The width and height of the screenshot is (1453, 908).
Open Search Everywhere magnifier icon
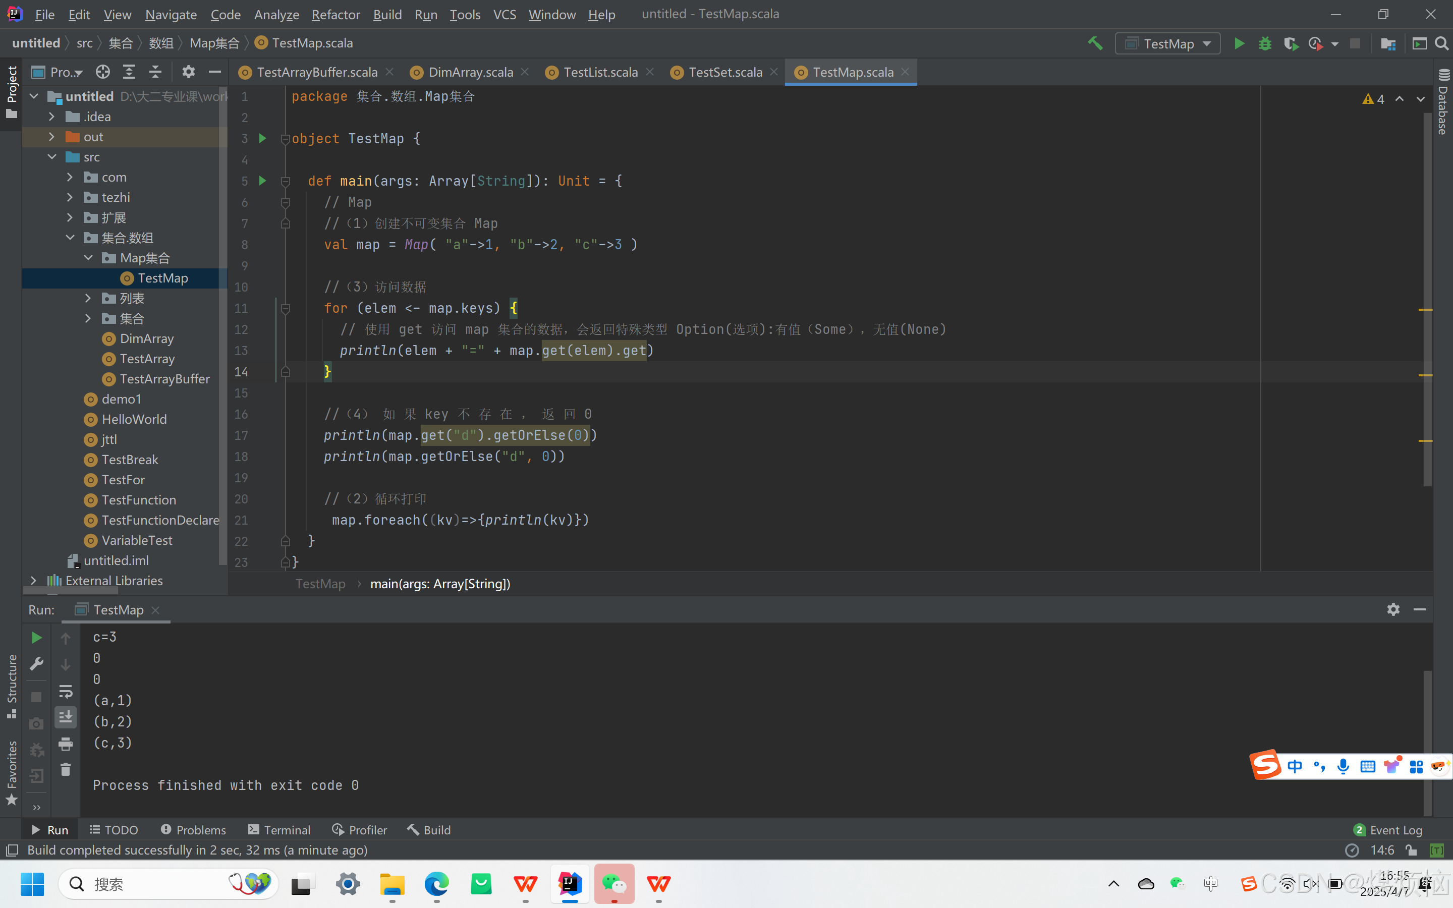1441,44
